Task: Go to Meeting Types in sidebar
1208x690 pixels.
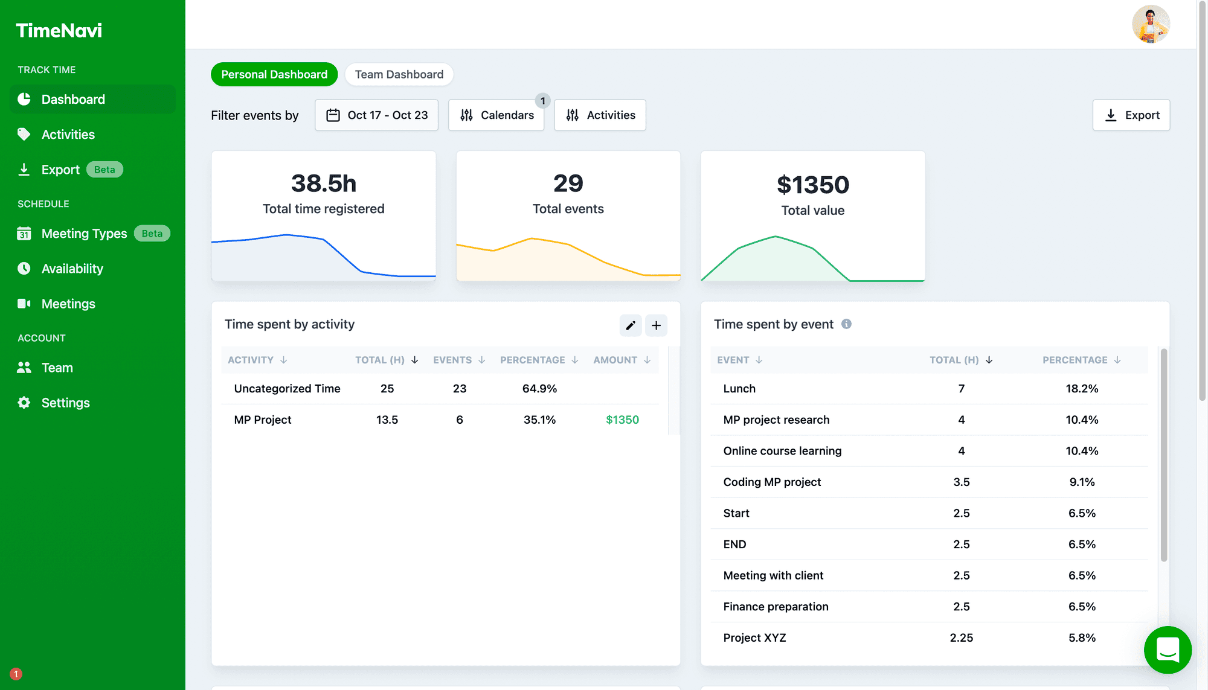Action: point(92,234)
